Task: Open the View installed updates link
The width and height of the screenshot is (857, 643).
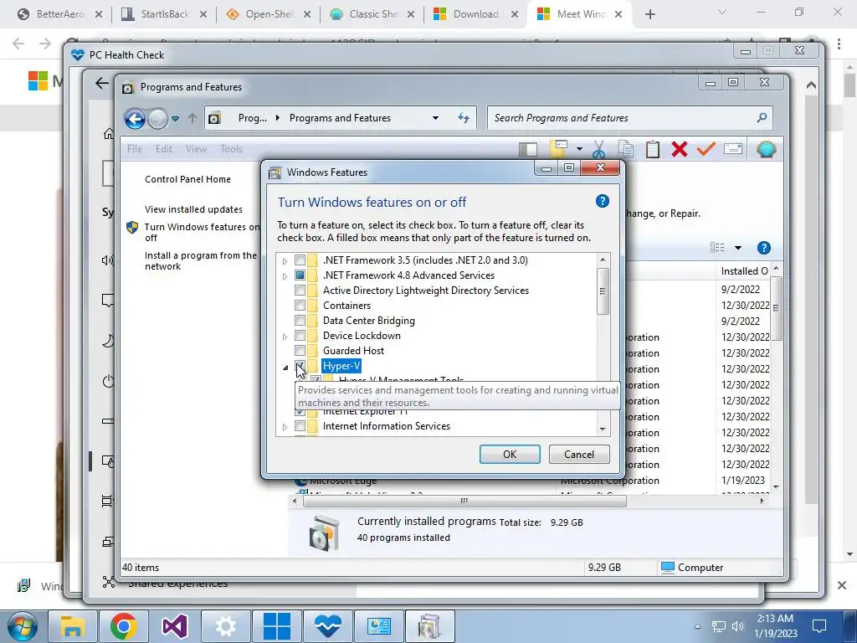Action: (x=193, y=209)
